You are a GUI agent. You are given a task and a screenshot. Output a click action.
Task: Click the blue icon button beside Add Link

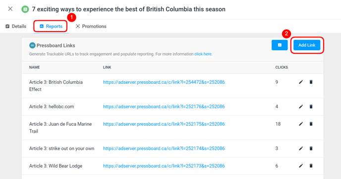[280, 45]
